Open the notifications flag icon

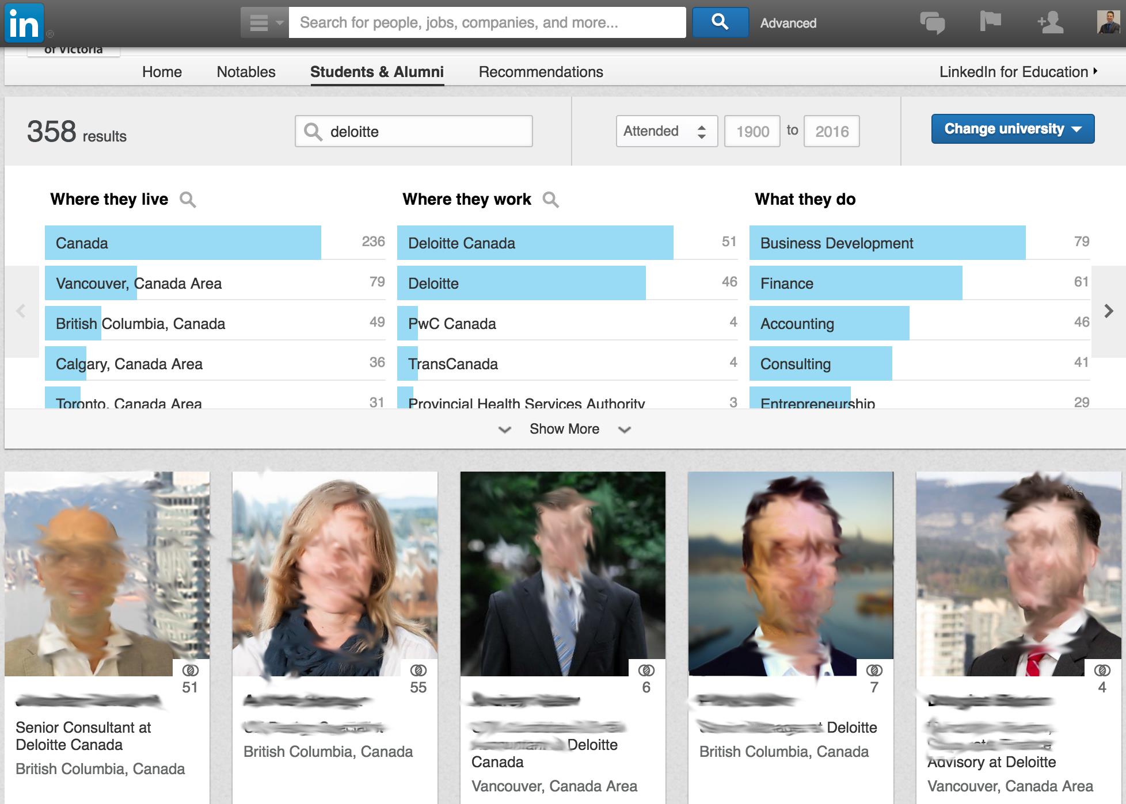[990, 22]
